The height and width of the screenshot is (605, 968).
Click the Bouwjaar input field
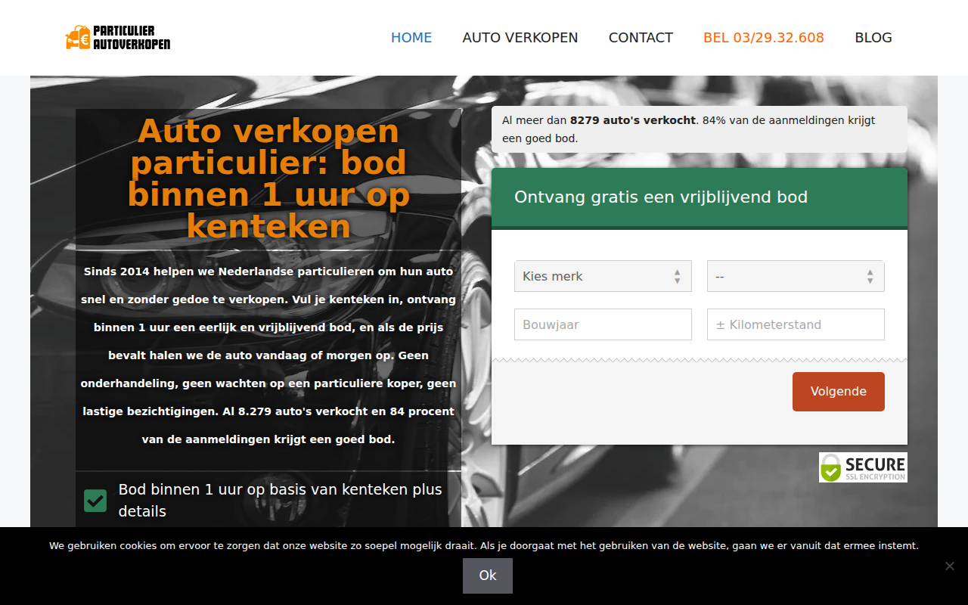pos(603,324)
